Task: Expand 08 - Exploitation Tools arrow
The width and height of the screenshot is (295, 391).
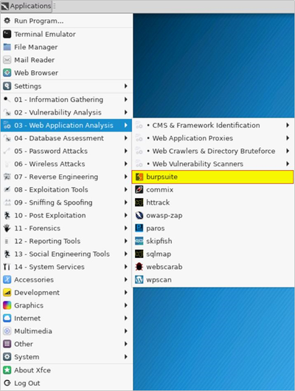Action: [126, 190]
